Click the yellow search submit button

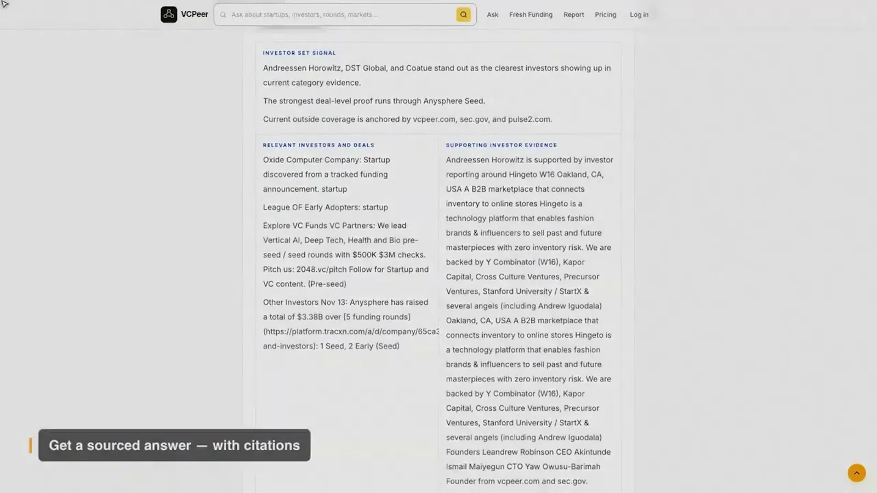tap(463, 15)
